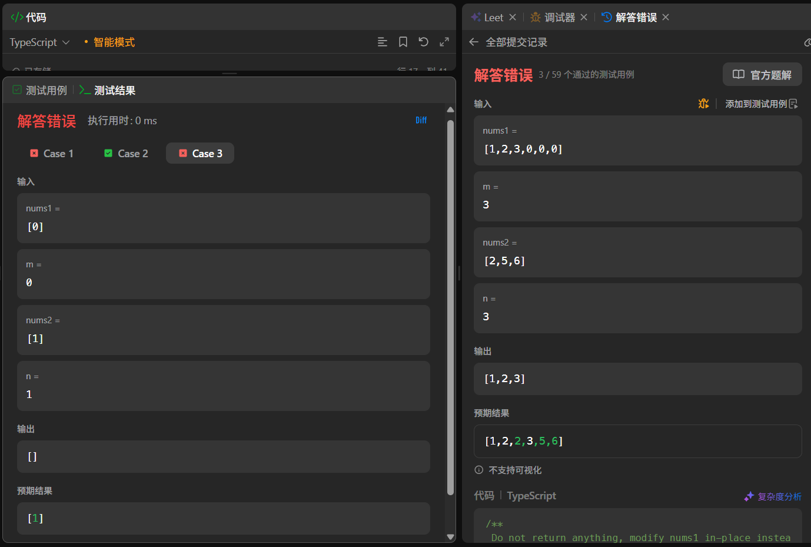Image resolution: width=811 pixels, height=547 pixels.
Task: Open 复杂度分析 for the submission
Action: pos(773,496)
